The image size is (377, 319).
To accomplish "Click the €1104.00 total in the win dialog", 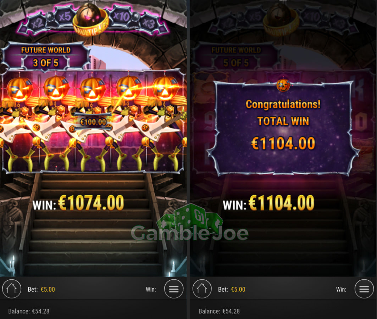I will 283,144.
